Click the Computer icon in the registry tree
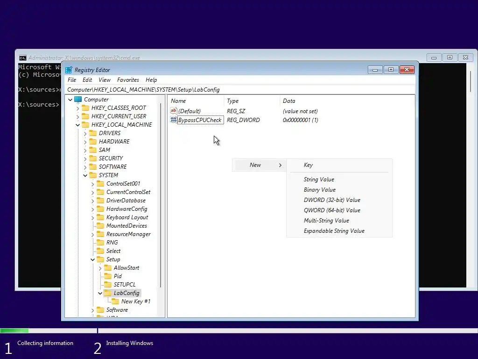 (78, 100)
